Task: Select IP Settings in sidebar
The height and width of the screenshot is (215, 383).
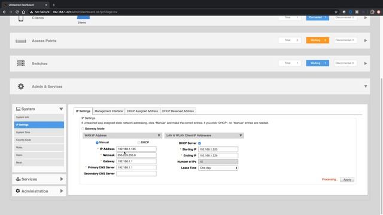Action: (39, 125)
